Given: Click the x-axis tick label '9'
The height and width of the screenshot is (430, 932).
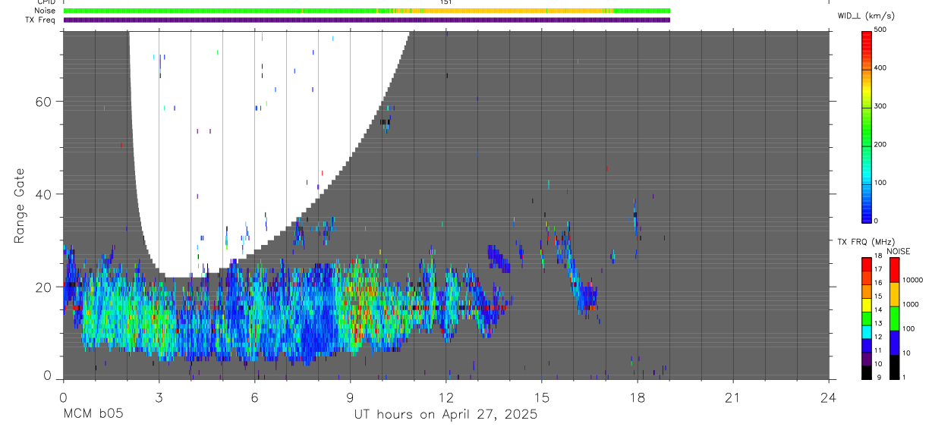Looking at the screenshot, I should (x=350, y=397).
